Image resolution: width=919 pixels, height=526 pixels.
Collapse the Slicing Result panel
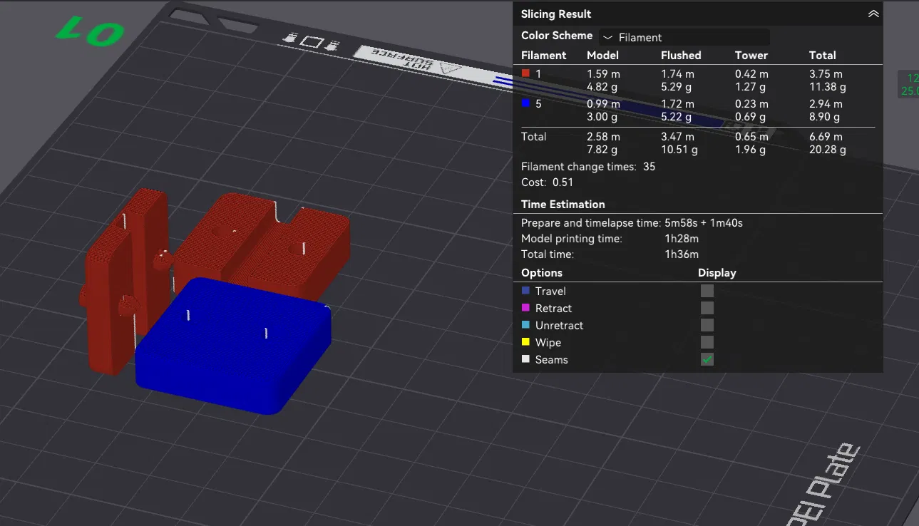click(x=873, y=14)
